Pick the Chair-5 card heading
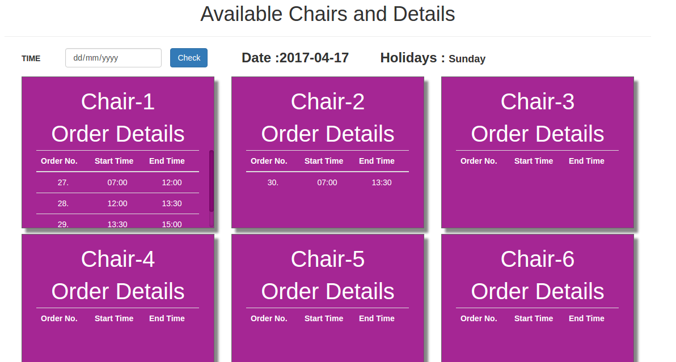Screen dimensions: 676x362 328,259
